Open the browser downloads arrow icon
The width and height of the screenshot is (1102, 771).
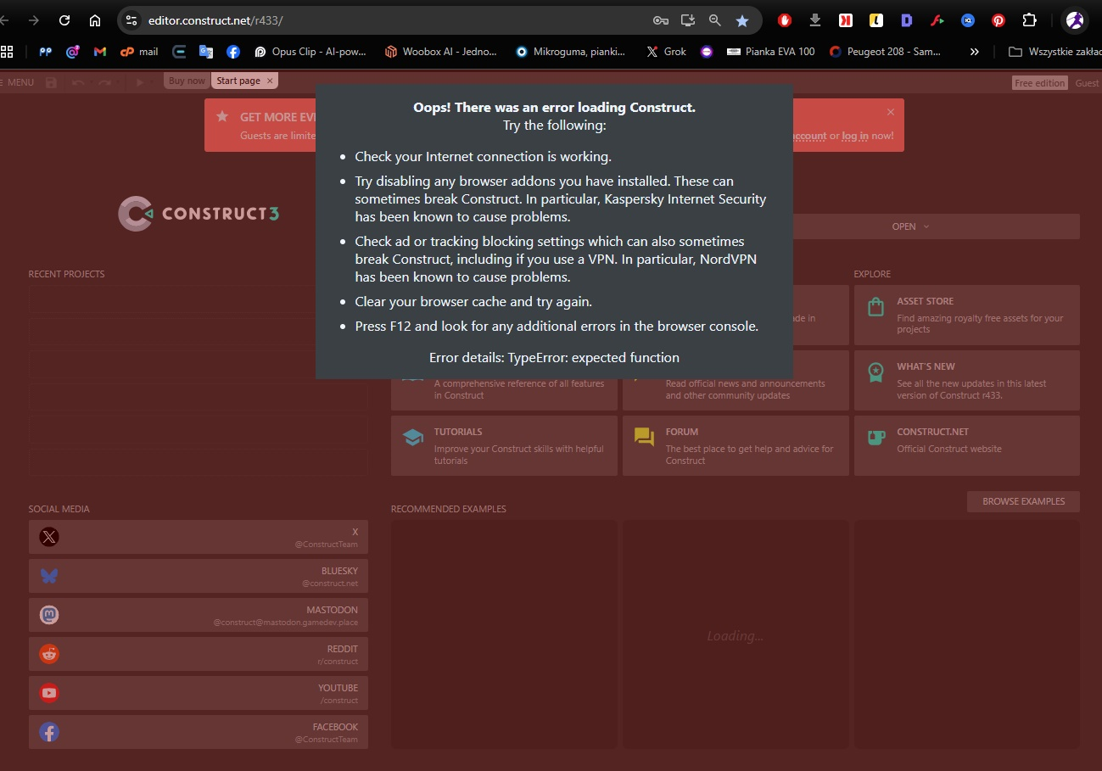[x=815, y=20]
